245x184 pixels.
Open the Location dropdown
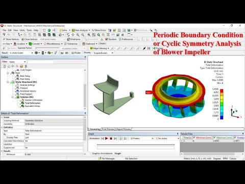click(20, 44)
